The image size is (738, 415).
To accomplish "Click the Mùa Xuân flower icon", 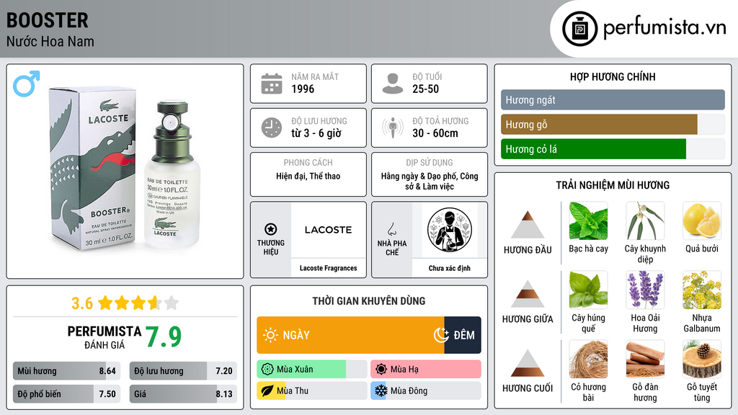I will (267, 370).
